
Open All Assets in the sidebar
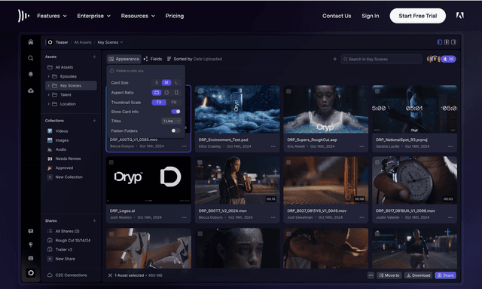[x=60, y=67]
